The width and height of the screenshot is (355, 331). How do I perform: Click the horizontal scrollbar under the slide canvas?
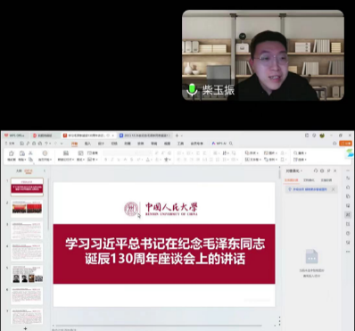point(159,326)
